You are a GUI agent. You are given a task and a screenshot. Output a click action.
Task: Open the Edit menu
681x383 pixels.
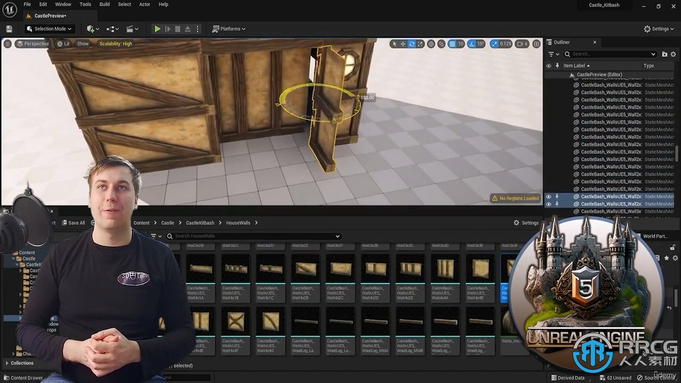click(x=43, y=4)
